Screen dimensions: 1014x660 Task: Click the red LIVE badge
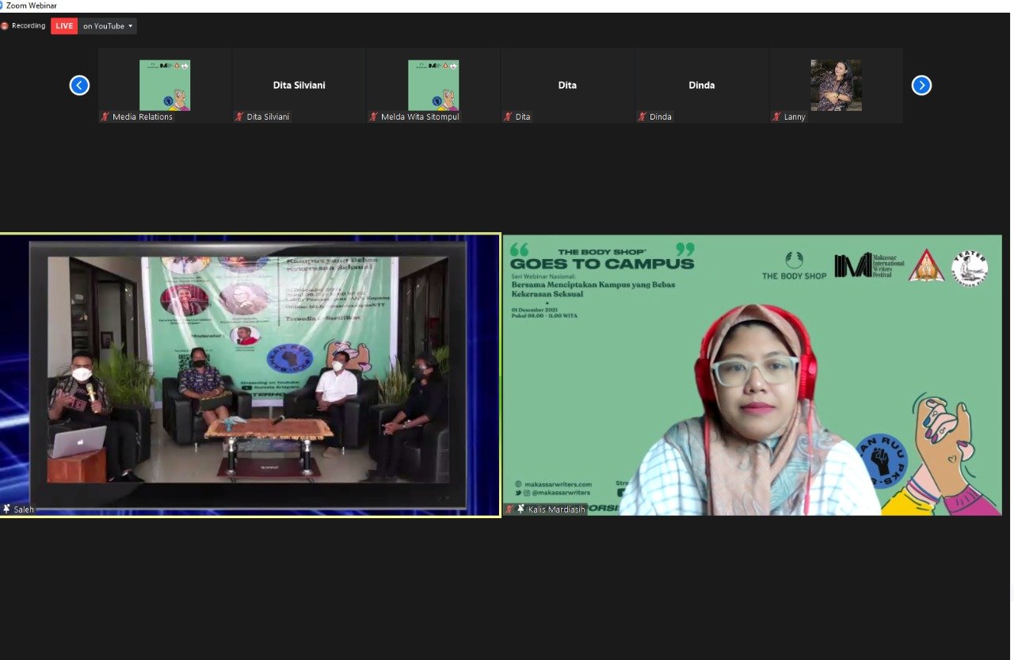[64, 26]
